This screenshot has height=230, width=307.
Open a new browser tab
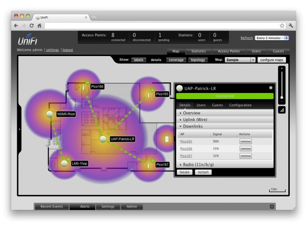[94, 18]
